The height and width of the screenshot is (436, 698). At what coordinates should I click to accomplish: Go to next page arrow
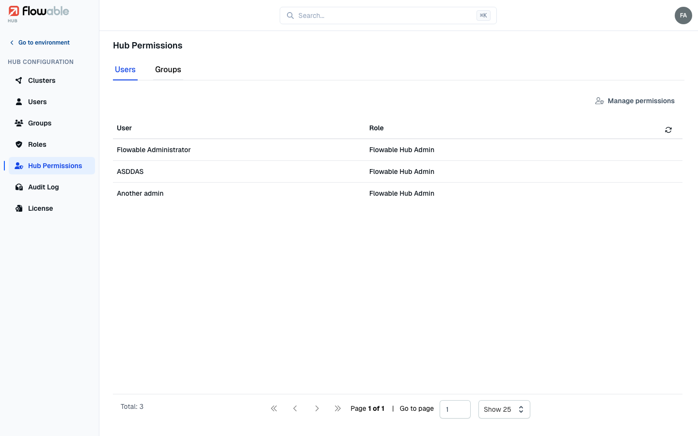(317, 408)
